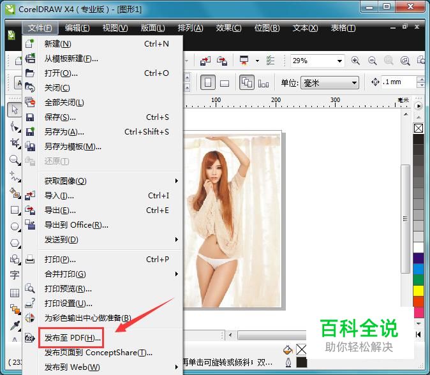This screenshot has height=375, width=430.
Task: Pick the green palette swatch
Action: point(419,280)
